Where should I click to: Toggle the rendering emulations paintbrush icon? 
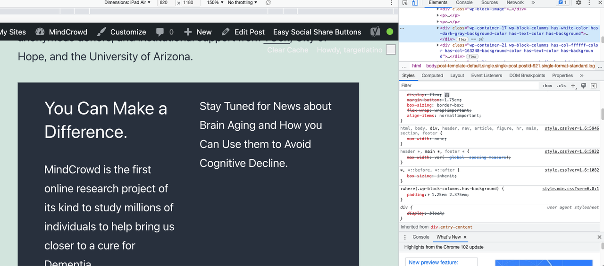584,86
